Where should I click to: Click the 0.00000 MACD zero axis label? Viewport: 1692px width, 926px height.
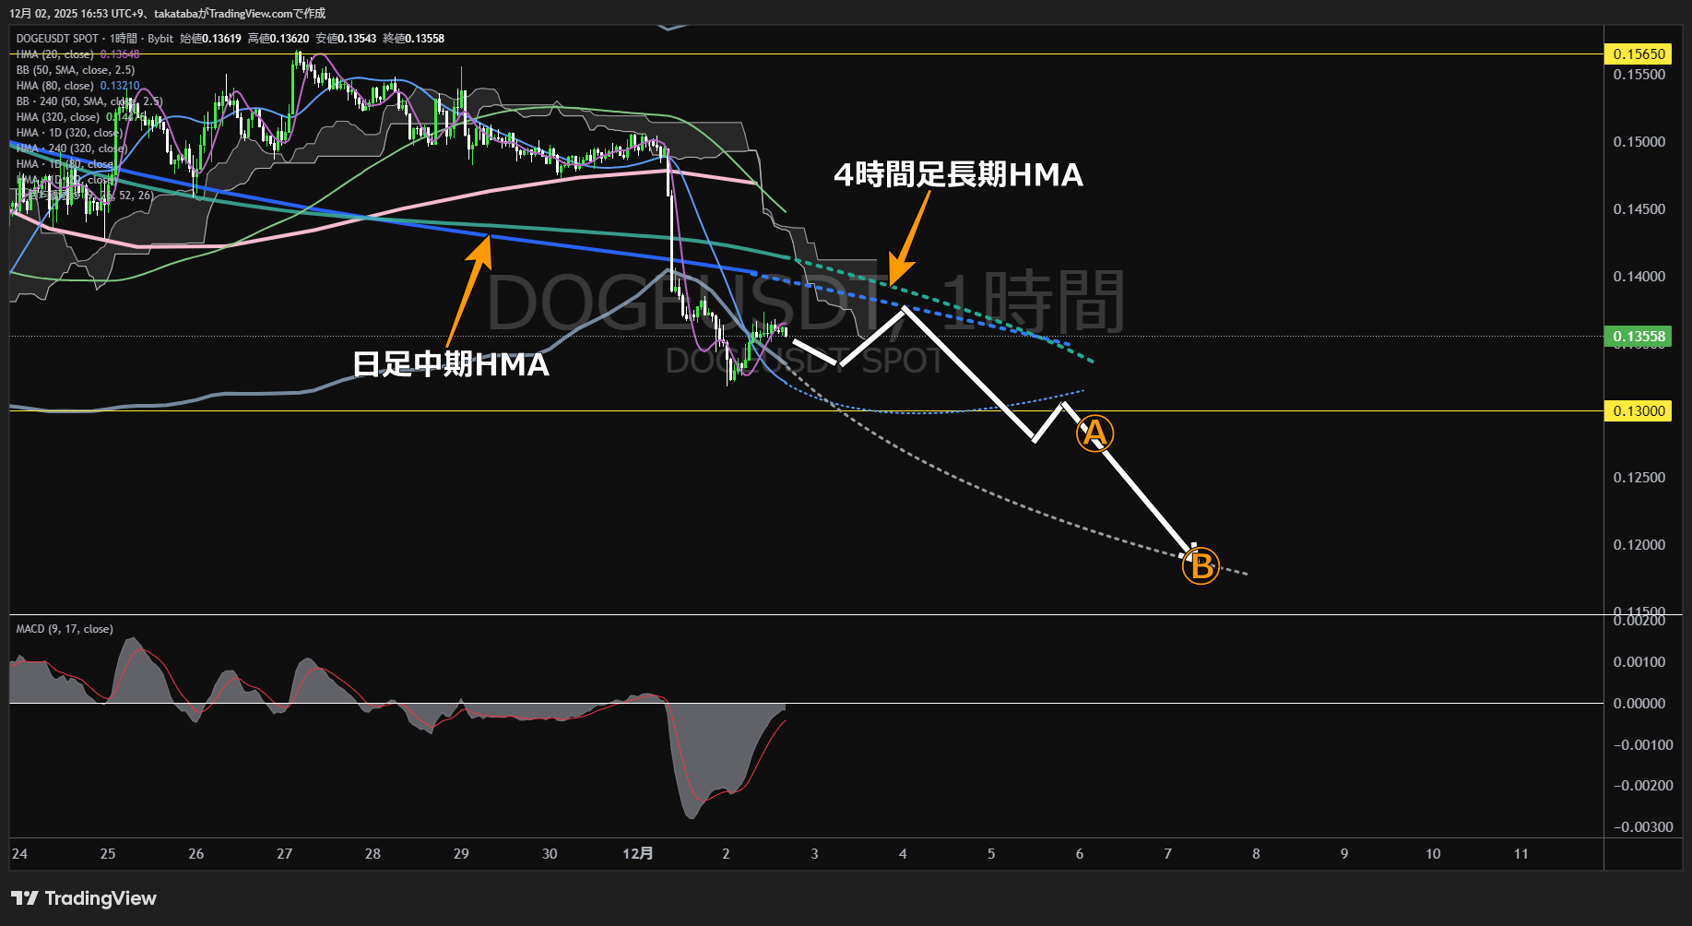tap(1639, 704)
